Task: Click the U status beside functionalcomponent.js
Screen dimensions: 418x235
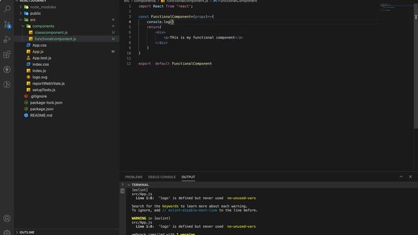Action: click(x=113, y=39)
